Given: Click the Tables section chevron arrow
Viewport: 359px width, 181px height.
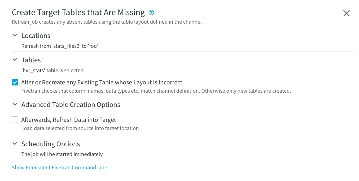Looking at the screenshot, I should click(15, 59).
